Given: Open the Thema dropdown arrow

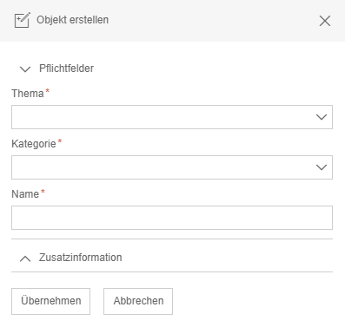Looking at the screenshot, I should [322, 117].
